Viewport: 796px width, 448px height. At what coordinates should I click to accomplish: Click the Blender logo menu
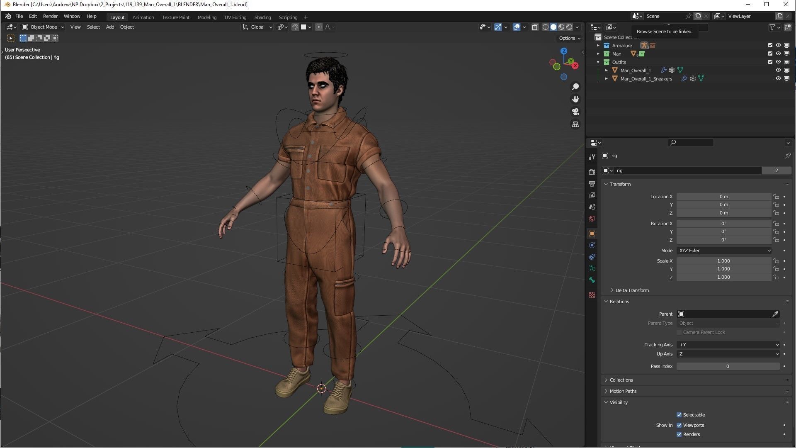[8, 16]
